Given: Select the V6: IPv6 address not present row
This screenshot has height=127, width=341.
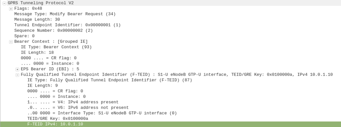Looking at the screenshot, I should (x=78, y=108).
